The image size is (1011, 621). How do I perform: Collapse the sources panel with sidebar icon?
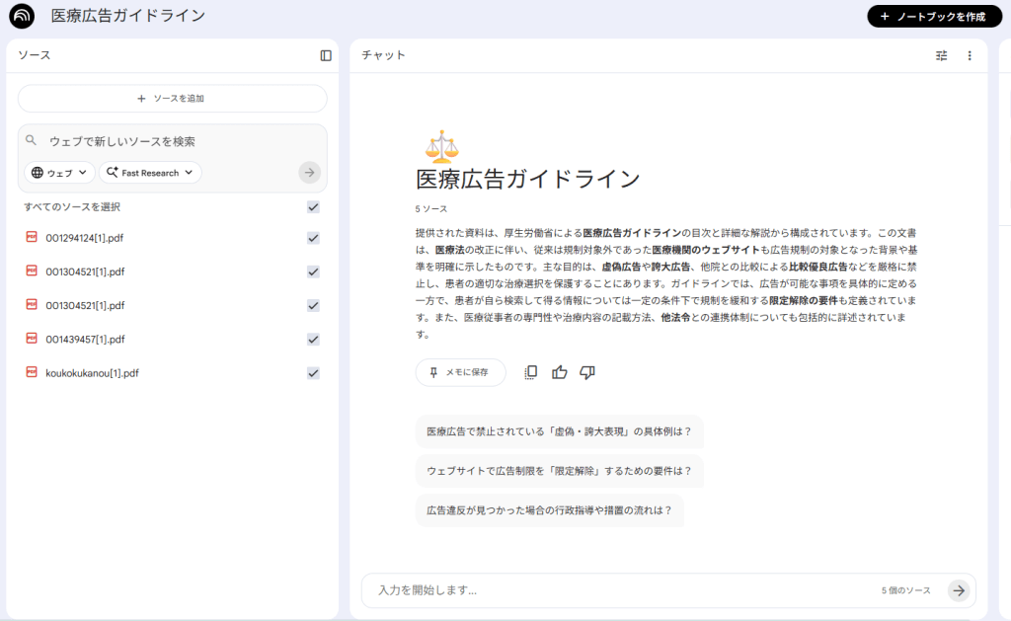[x=326, y=55]
